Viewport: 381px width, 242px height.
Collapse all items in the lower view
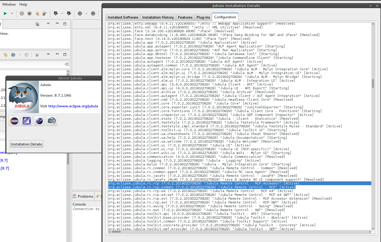pyautogui.click(x=27, y=55)
